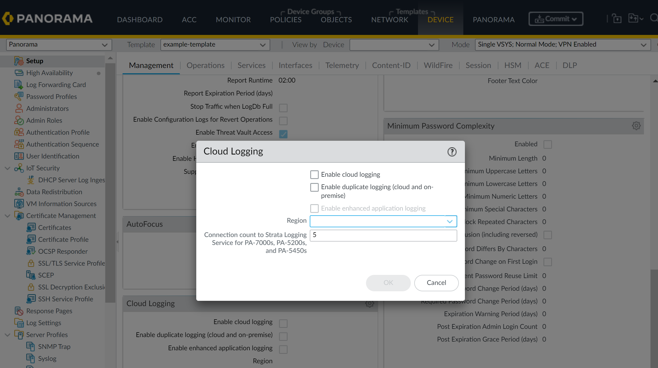Click the Log Forwarding Card icon
Viewport: 658px width, 368px height.
click(19, 85)
